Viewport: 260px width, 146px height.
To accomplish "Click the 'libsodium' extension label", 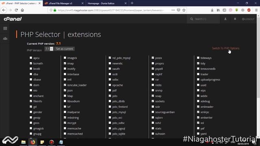I will [x=74, y=101].
